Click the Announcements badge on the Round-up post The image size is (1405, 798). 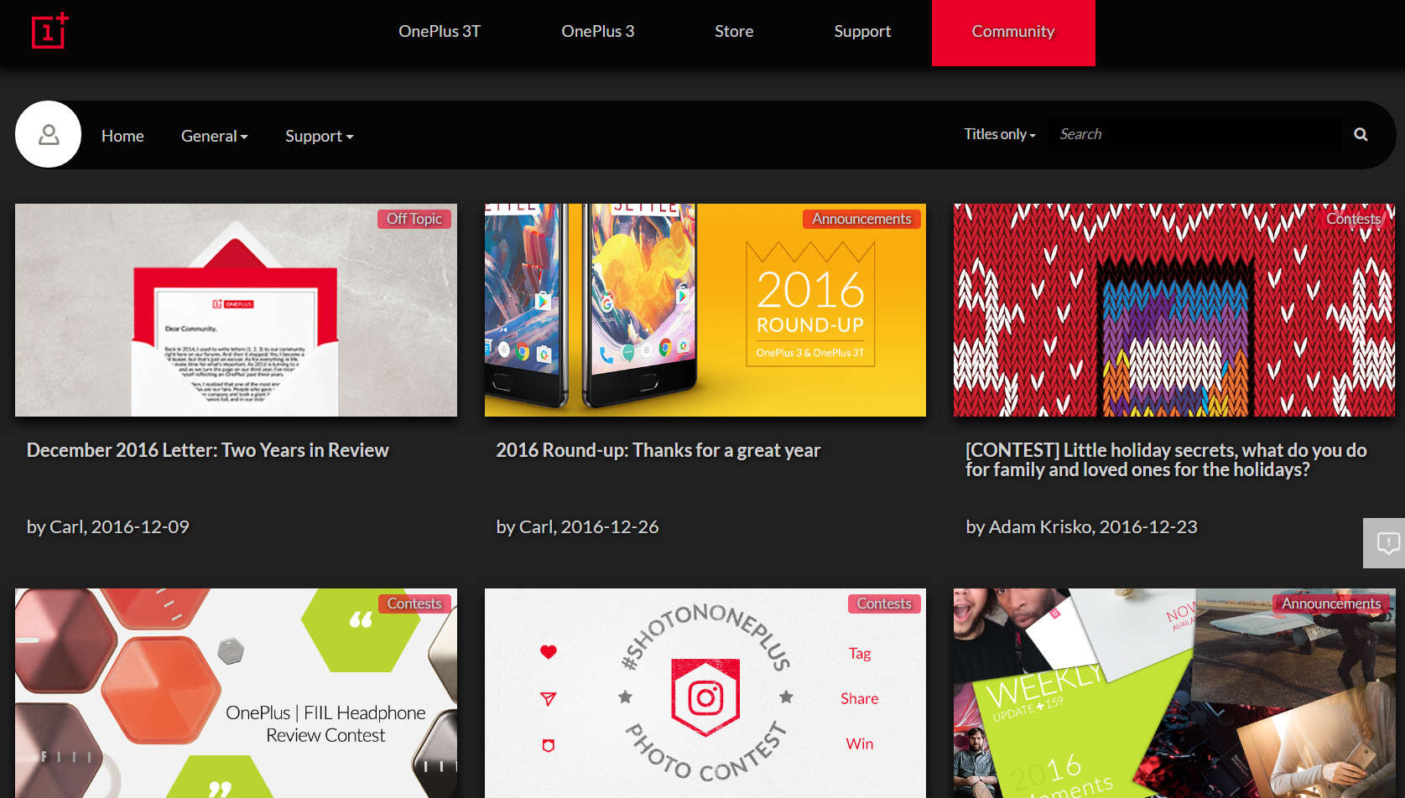(x=861, y=218)
